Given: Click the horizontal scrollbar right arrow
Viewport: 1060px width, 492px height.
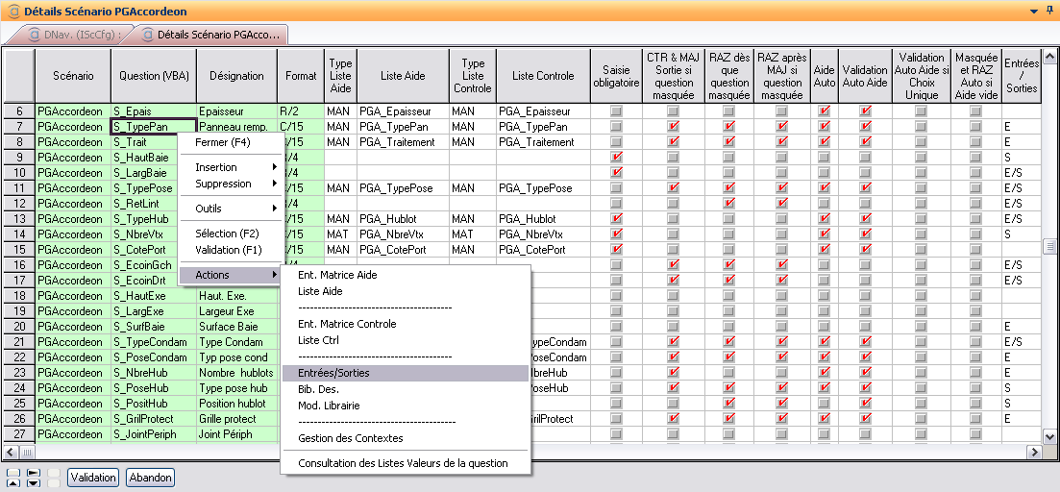Looking at the screenshot, I should click(1034, 452).
